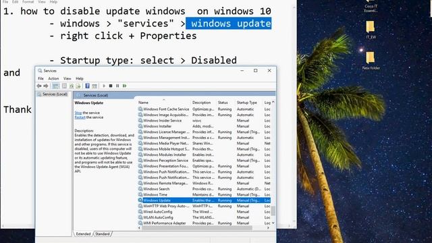
Task: Click the services list vertical scrollbar thumb
Action: (x=273, y=211)
